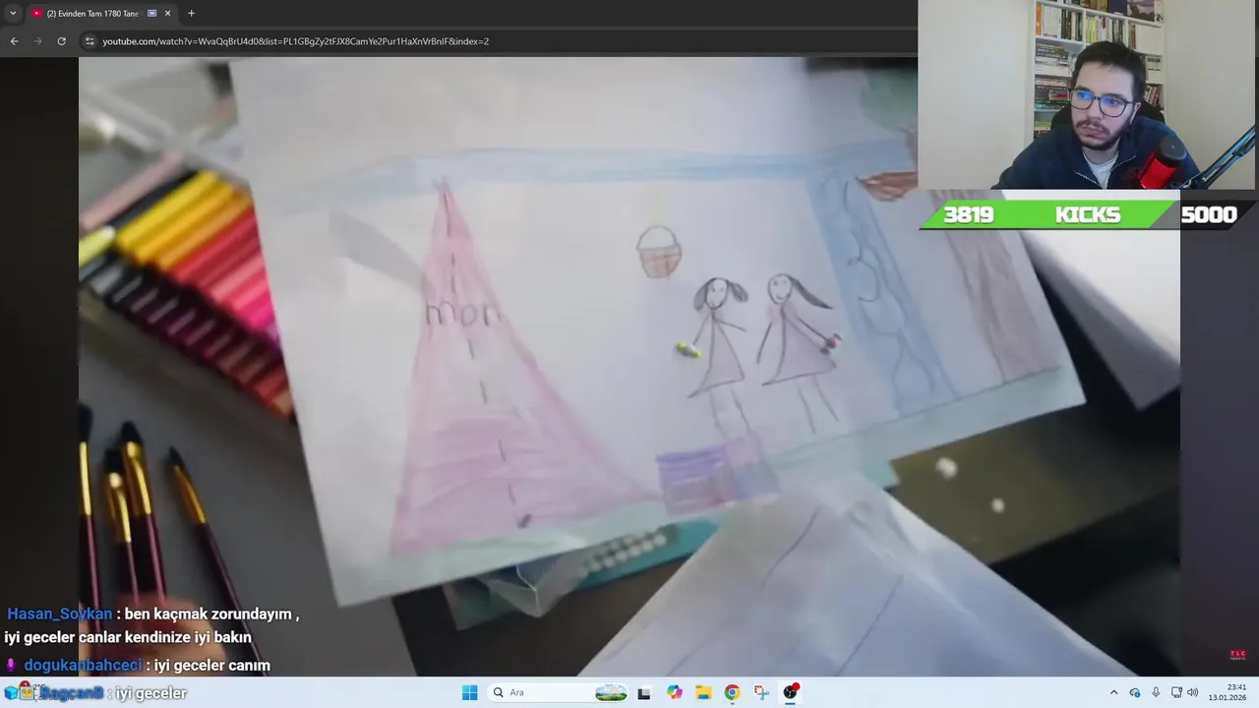Click the dogukanbahceci chat username
The image size is (1259, 708).
[83, 666]
